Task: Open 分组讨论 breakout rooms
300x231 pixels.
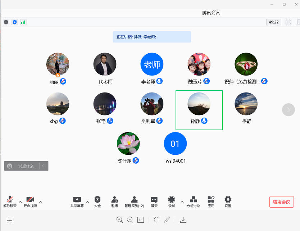Action: [193, 201]
